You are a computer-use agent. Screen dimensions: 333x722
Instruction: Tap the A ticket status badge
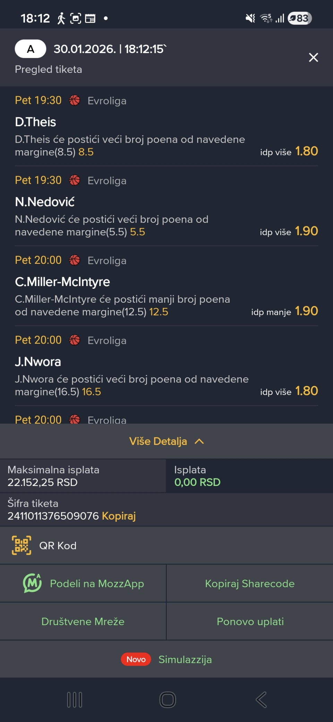(31, 49)
